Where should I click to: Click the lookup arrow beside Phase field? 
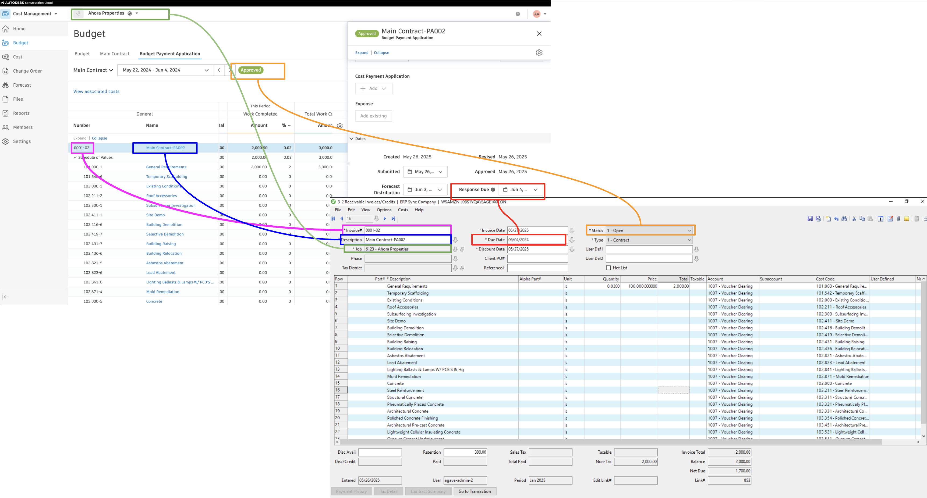tap(455, 259)
